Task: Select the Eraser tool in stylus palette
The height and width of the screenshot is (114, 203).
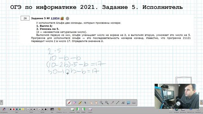Action: [75, 103]
